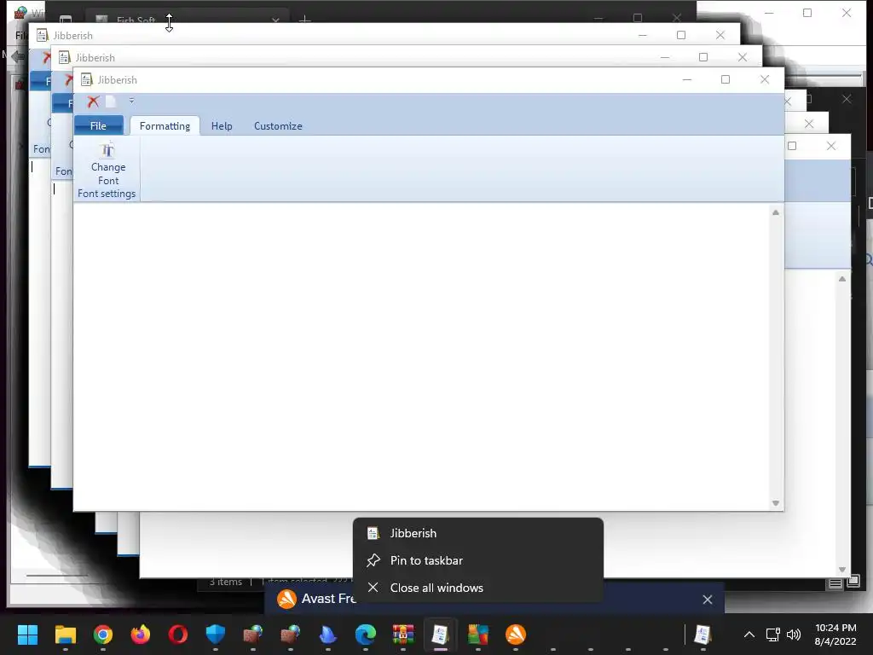Launch Google Chrome from the taskbar
The image size is (873, 655).
tap(103, 635)
